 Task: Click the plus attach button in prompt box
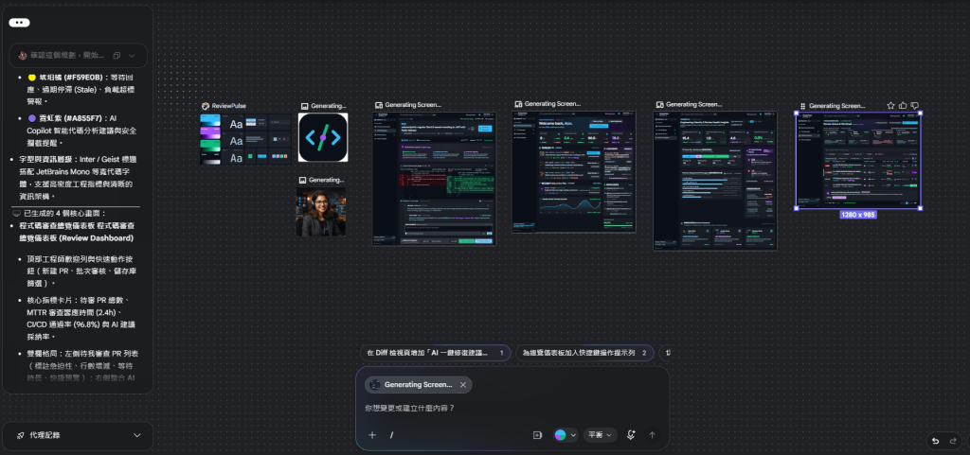pyautogui.click(x=372, y=434)
